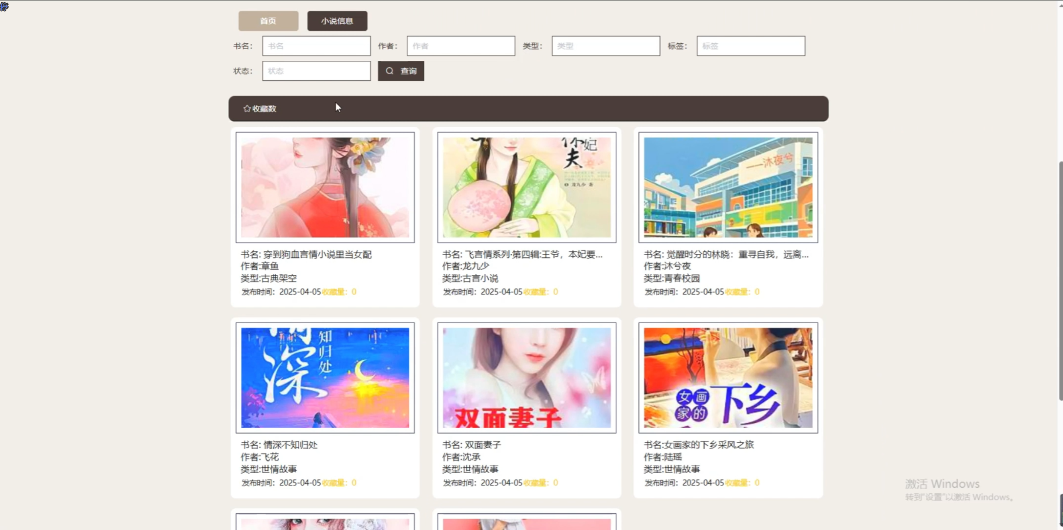Click author text 作者:沐兮夜
The image size is (1063, 530).
[x=667, y=266]
